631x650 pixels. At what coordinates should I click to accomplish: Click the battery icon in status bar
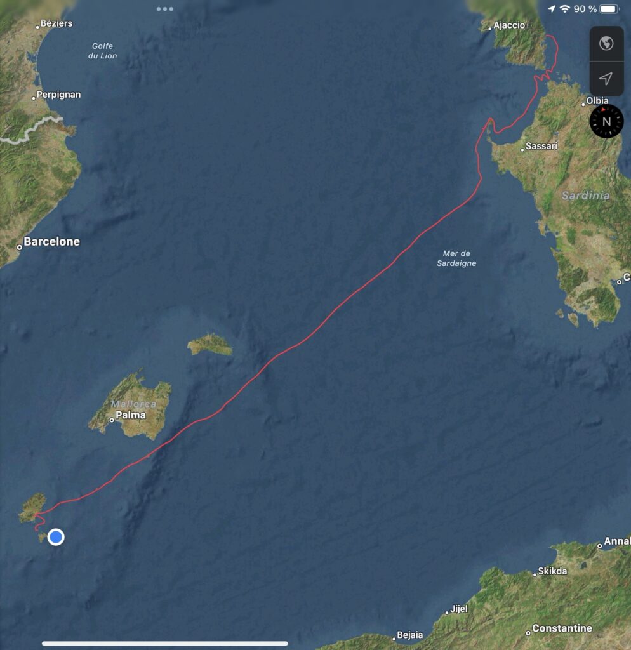point(609,9)
